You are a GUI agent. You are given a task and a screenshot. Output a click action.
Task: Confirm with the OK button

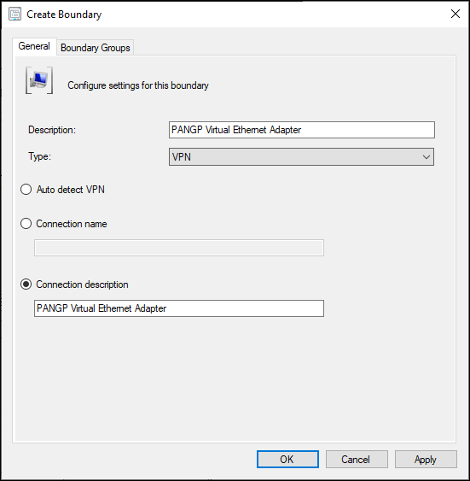tap(287, 460)
